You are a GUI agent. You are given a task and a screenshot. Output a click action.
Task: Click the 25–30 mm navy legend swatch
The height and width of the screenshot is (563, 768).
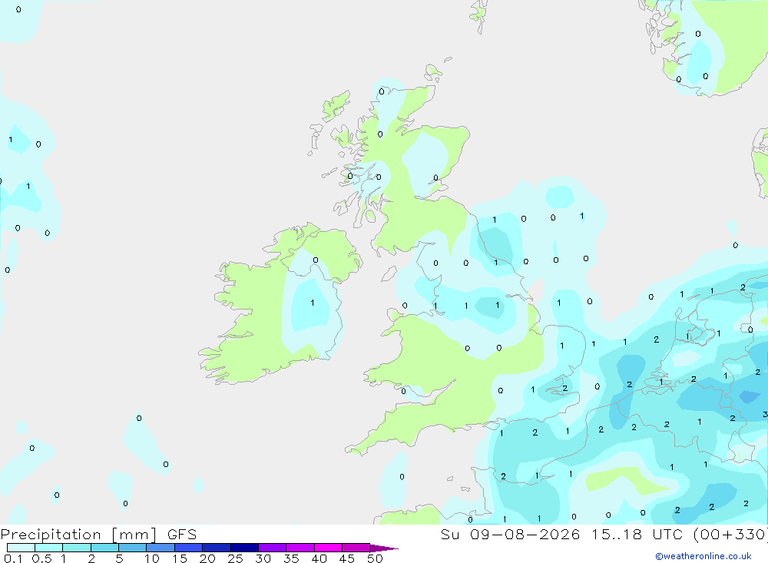(x=244, y=548)
